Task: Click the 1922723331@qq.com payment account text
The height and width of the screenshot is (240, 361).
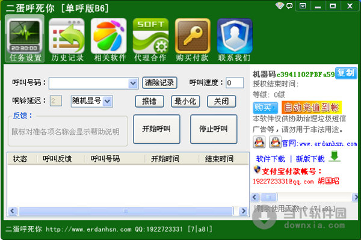Action: [x=283, y=182]
